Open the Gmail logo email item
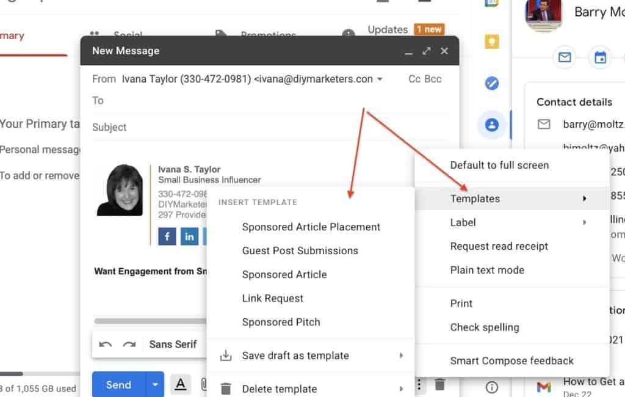 pos(544,386)
